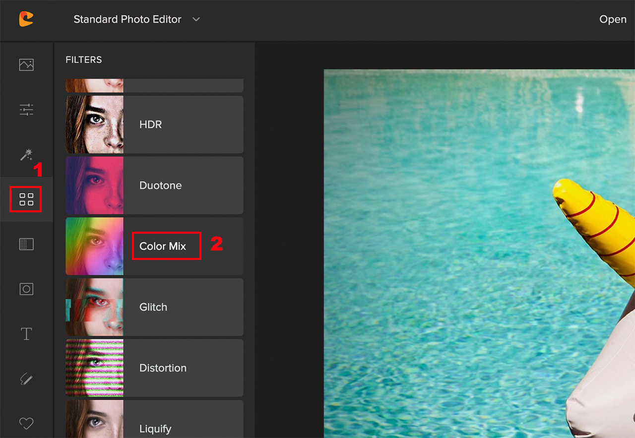Image resolution: width=635 pixels, height=438 pixels.
Task: Click the Open button
Action: pos(613,19)
